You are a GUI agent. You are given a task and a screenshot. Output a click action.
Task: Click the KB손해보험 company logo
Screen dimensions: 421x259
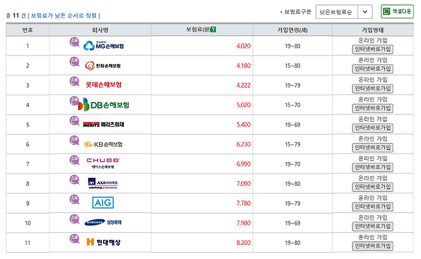(x=103, y=144)
